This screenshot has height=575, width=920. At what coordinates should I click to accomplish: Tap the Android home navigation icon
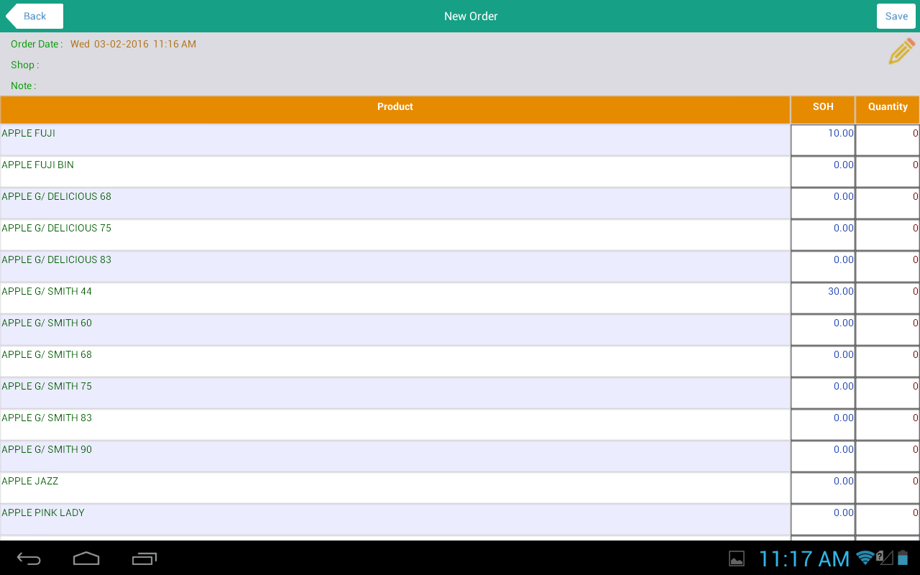coord(86,558)
